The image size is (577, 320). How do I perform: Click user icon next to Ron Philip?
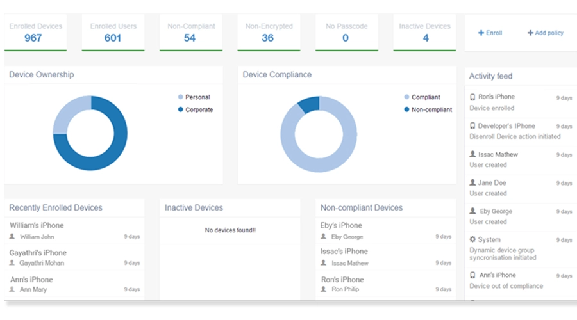pos(324,289)
